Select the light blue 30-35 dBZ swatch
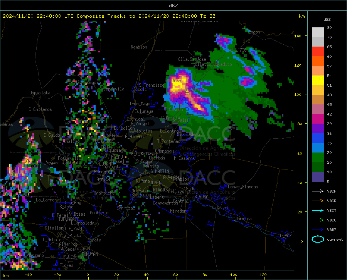 click(x=318, y=148)
